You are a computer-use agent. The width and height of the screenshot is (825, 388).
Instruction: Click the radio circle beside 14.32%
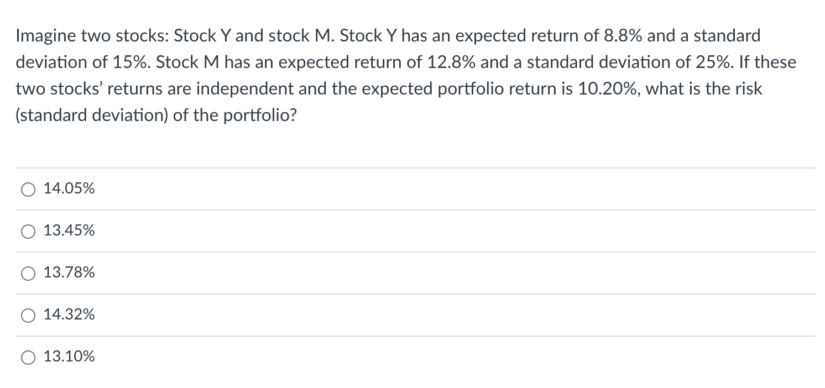(28, 315)
